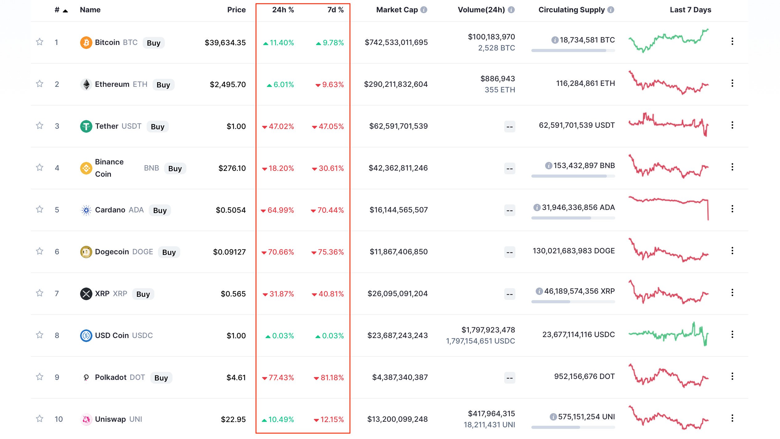The height and width of the screenshot is (439, 780).
Task: Click the Buy button for Polkadot
Action: [x=161, y=378]
